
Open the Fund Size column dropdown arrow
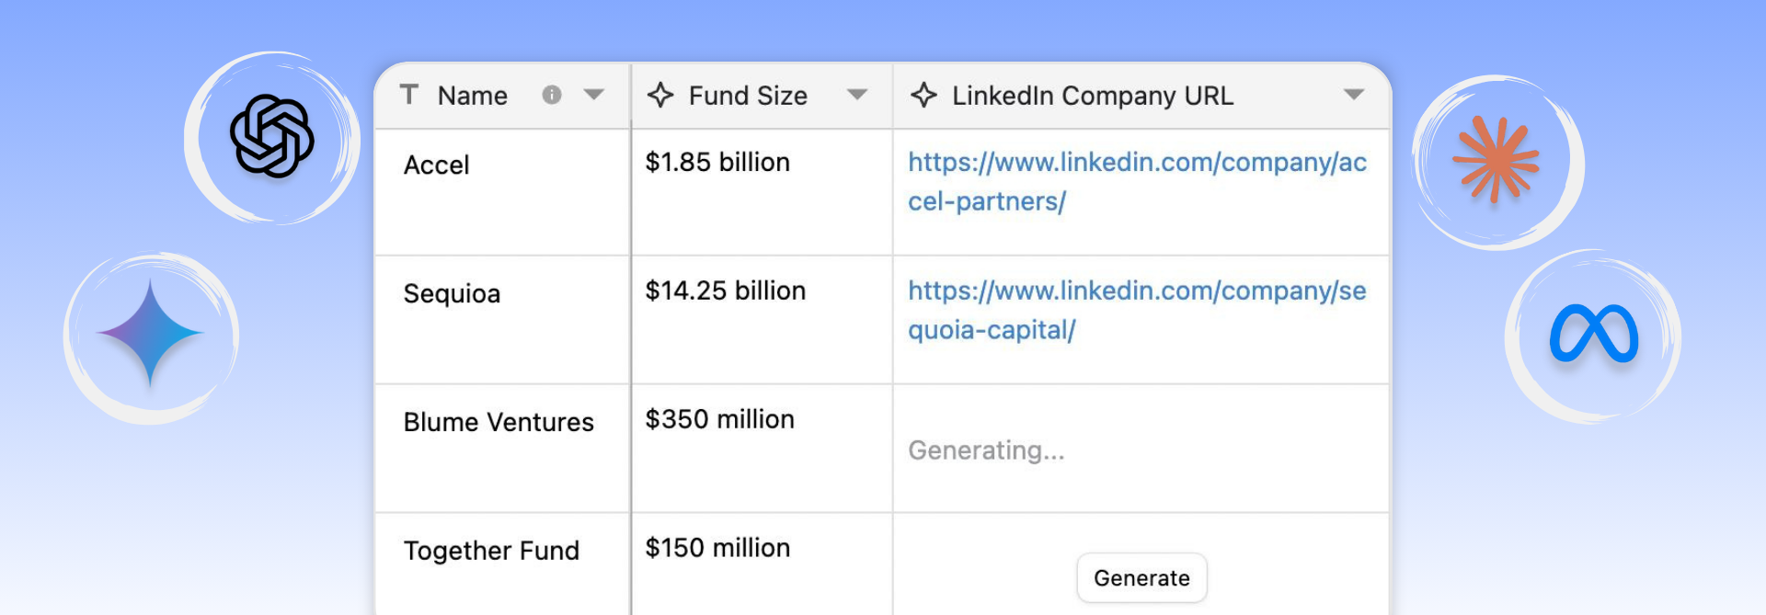point(857,95)
